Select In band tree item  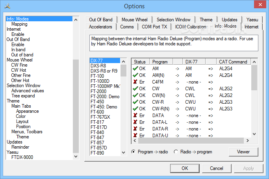pos(19,50)
